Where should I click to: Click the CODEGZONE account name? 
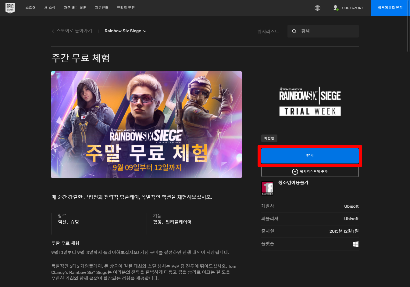point(353,8)
